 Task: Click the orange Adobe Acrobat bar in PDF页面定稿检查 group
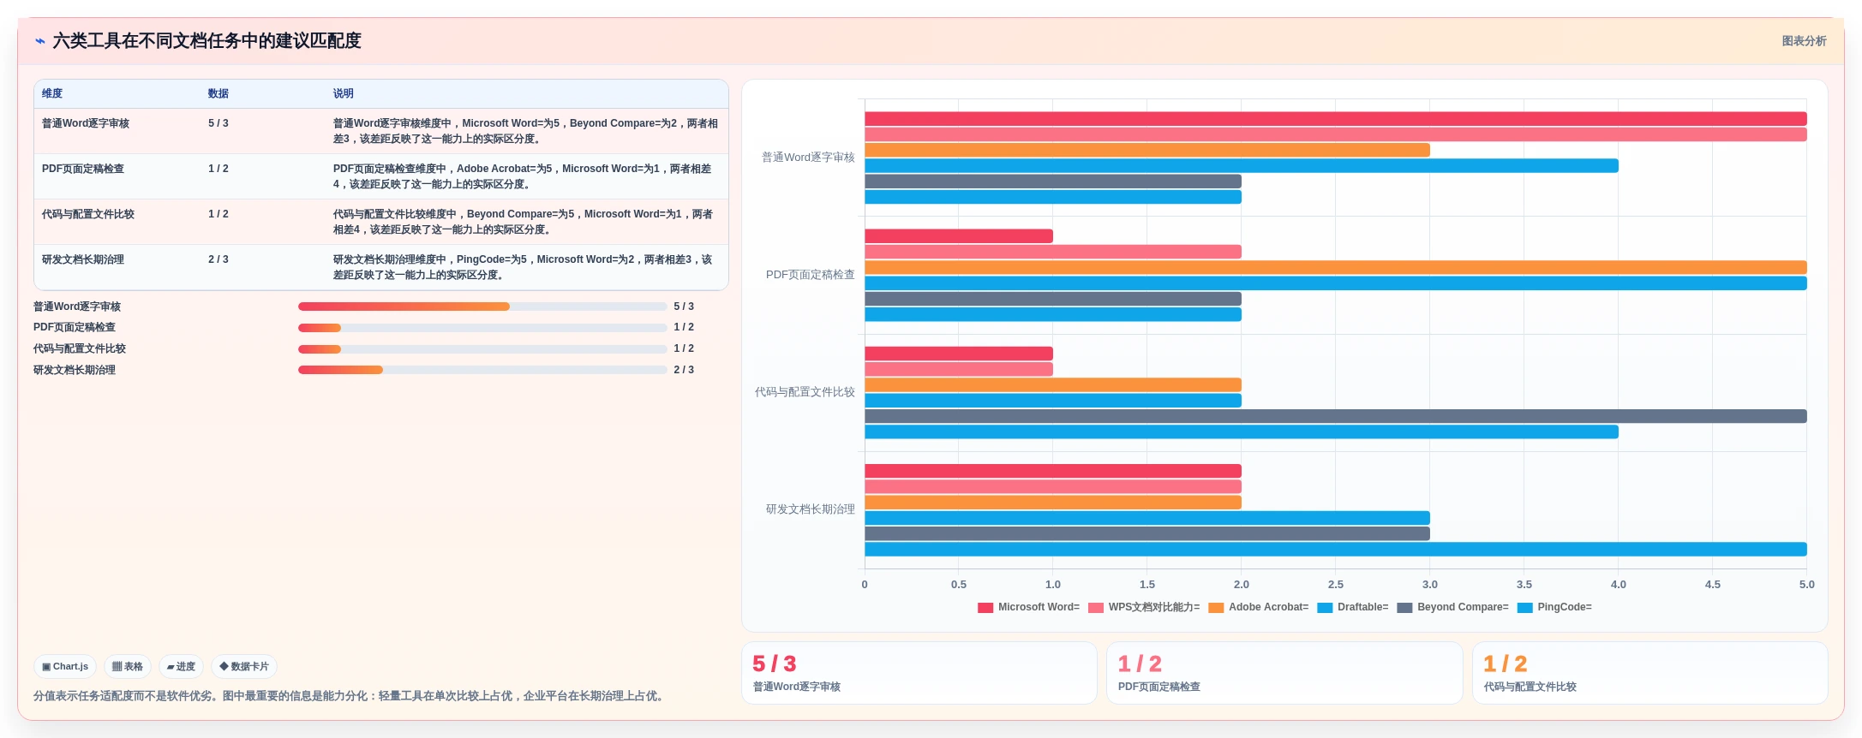(x=1335, y=268)
